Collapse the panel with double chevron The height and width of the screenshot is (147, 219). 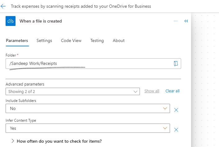(x=186, y=21)
